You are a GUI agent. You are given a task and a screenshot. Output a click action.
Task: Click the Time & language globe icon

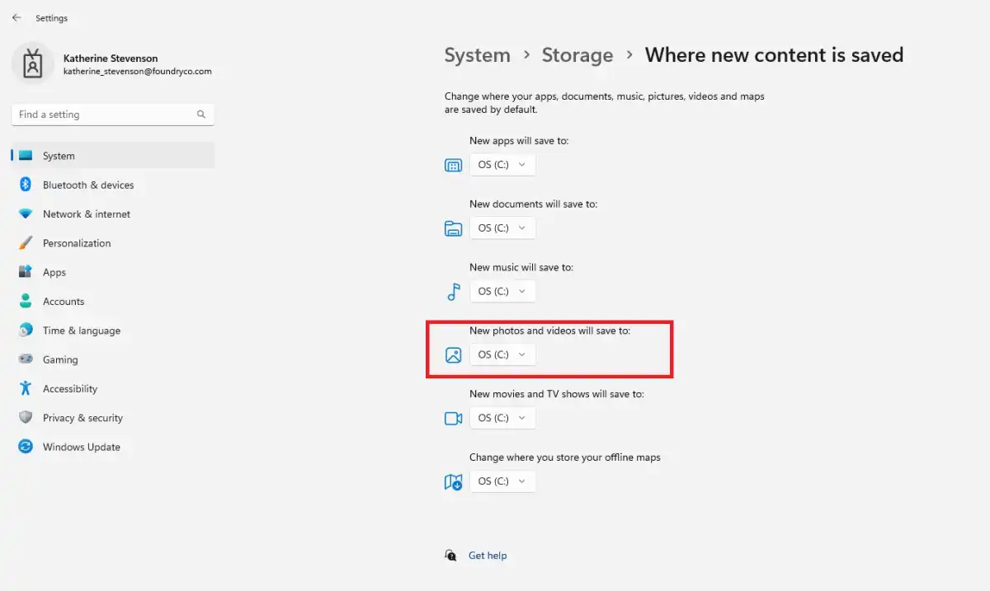tap(26, 331)
